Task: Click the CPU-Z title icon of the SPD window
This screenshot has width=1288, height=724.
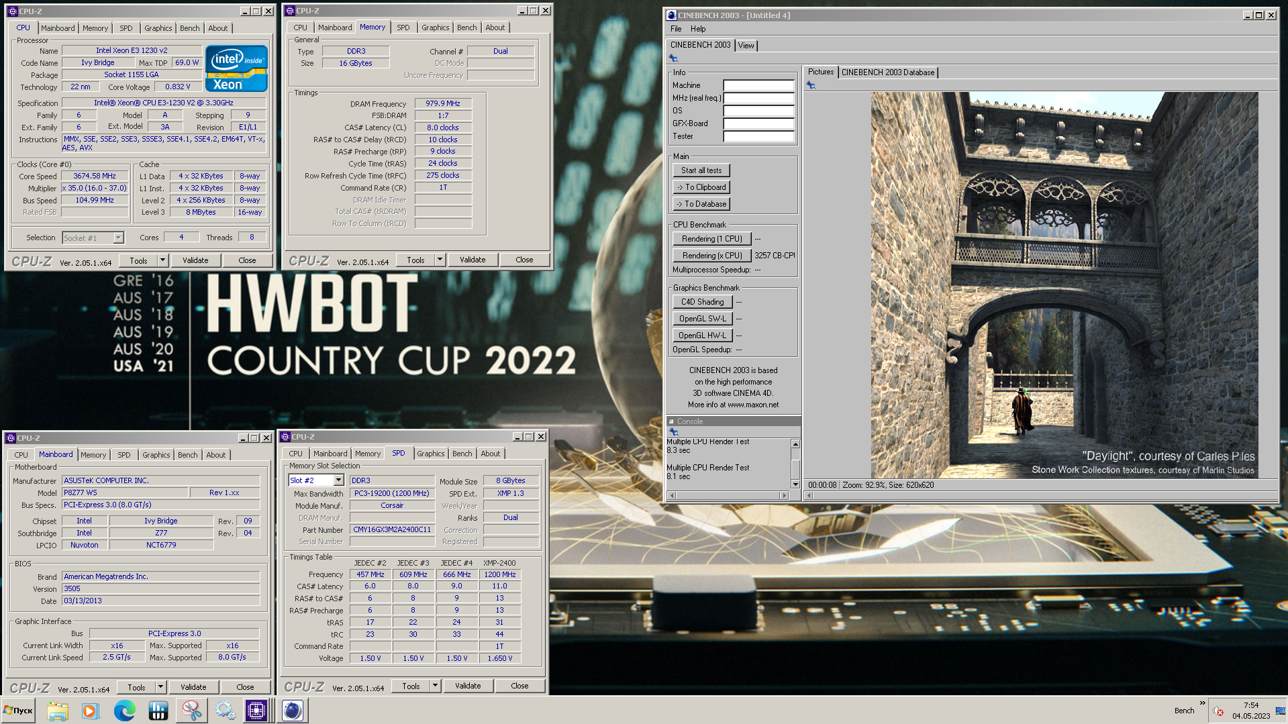Action: click(x=285, y=437)
